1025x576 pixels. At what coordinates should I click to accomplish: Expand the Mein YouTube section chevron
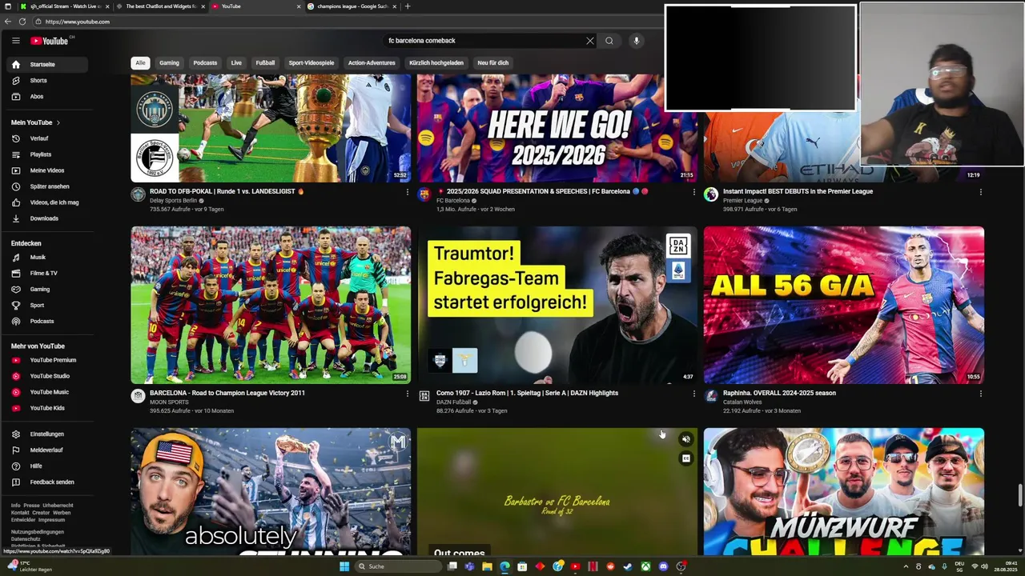point(58,122)
